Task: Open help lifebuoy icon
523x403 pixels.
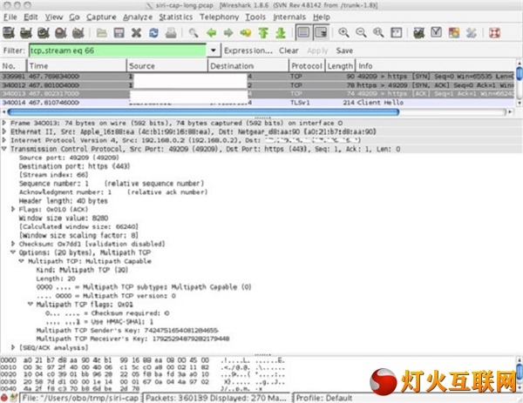Action: (x=494, y=32)
